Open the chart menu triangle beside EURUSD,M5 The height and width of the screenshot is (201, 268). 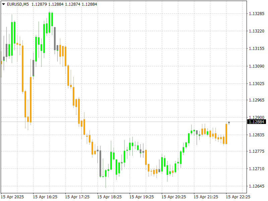coord(3,4)
